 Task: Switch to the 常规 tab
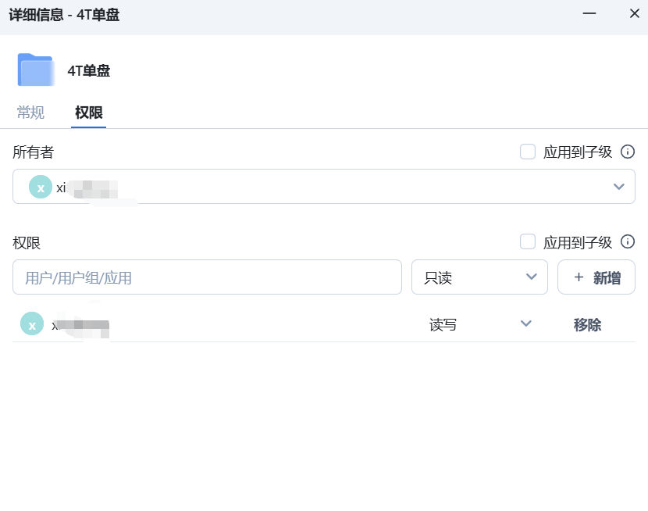coord(30,113)
